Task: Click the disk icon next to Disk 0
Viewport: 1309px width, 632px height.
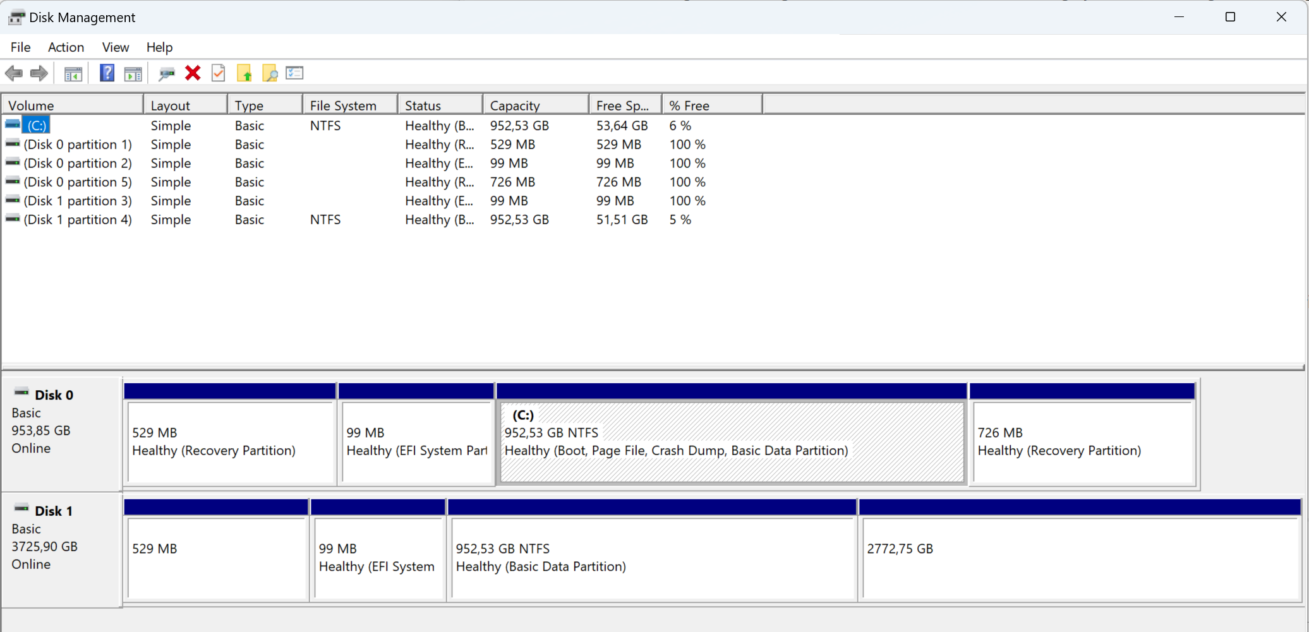Action: point(21,393)
